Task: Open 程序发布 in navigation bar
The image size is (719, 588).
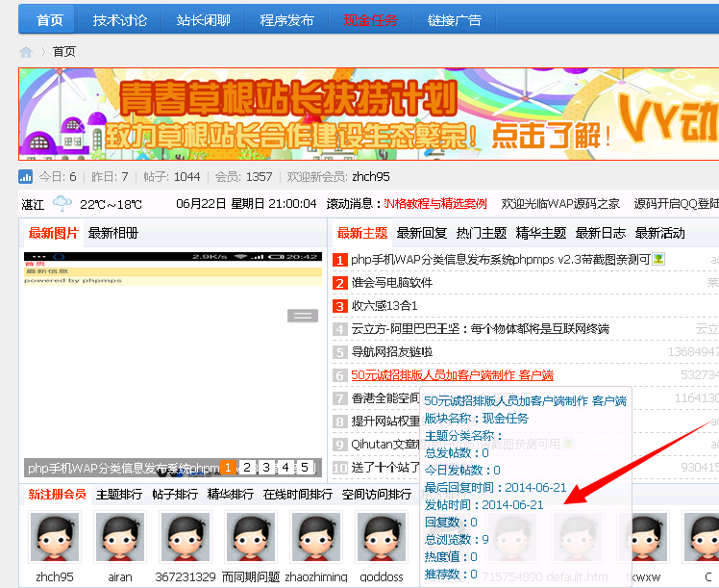Action: (287, 20)
